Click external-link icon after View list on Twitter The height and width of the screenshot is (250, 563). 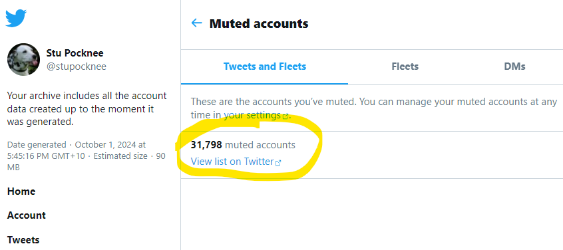278,163
